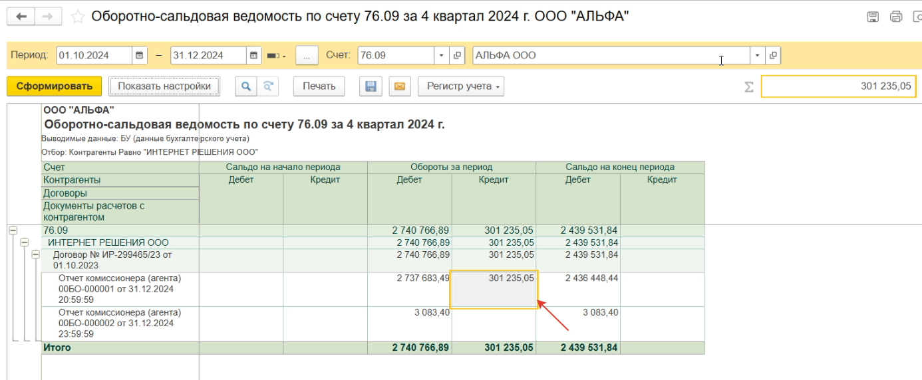The image size is (922, 380).
Task: Click the back navigation arrow
Action: coord(21,17)
